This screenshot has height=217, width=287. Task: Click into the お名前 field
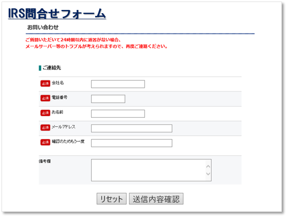[x=118, y=113]
